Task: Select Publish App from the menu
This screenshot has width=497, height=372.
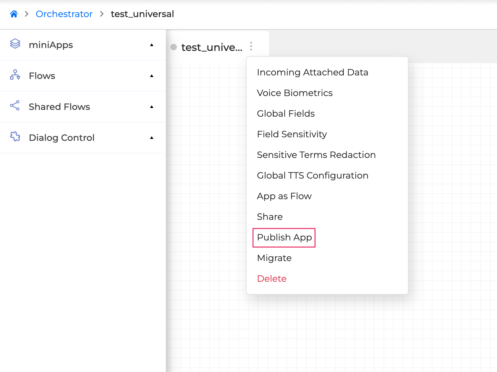Action: pos(284,238)
